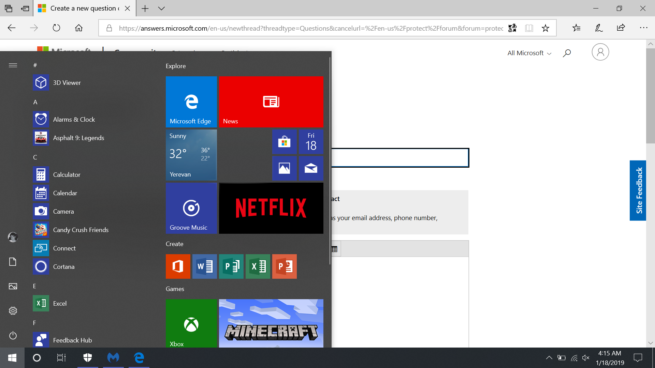This screenshot has width=655, height=368.
Task: Open Asphalt 9: Legends game
Action: (92, 138)
